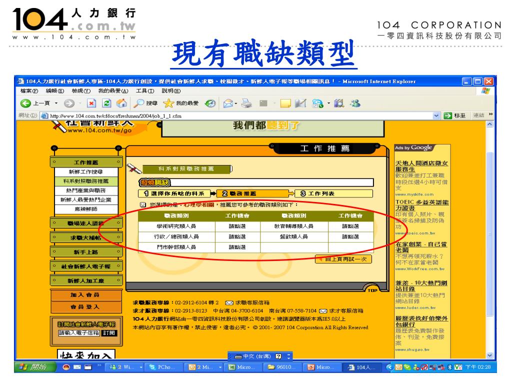The height and width of the screenshot is (384, 512).
Task: Open the 兼差 - 10大熱門網站目錄 ad link
Action: pos(421,286)
